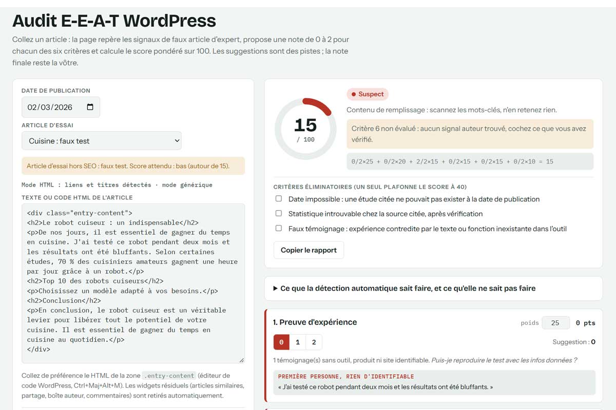Viewport: 616px width, 410px height.
Task: Click the Mode HTML detection status line
Action: coord(117,184)
